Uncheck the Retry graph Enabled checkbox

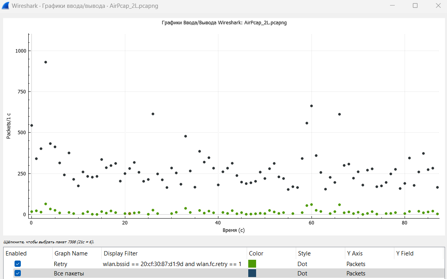click(x=17, y=264)
